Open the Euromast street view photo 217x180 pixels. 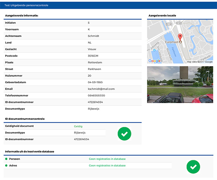(x=180, y=84)
